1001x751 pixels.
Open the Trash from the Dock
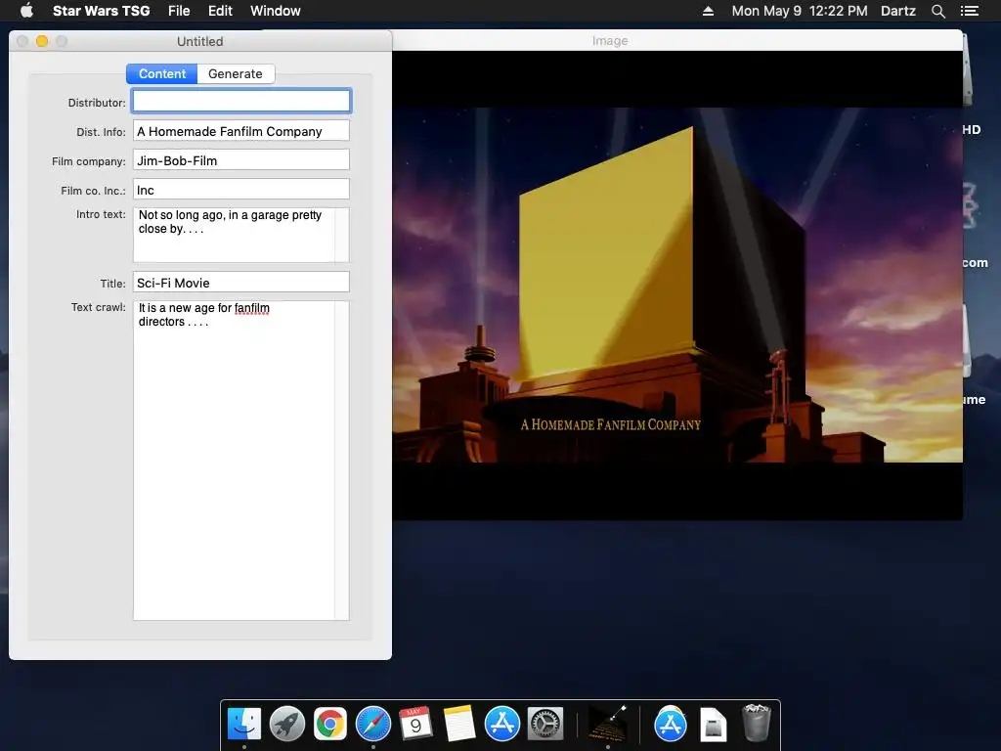(757, 723)
